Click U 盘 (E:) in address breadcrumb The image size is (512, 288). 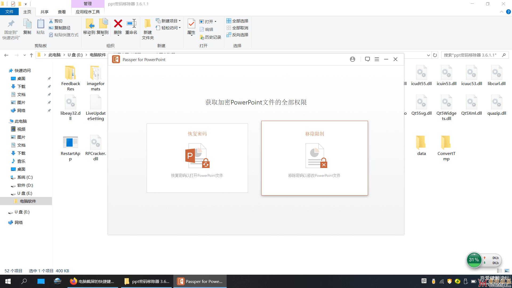coord(75,55)
